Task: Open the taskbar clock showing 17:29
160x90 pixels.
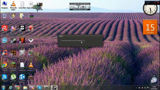Action: [154, 88]
